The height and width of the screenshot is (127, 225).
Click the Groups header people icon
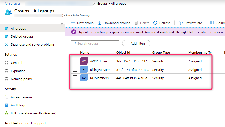tap(8, 12)
